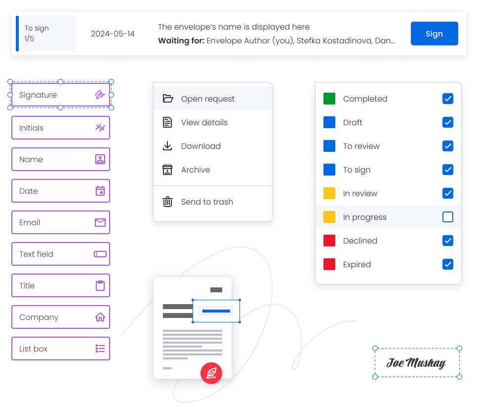The height and width of the screenshot is (420, 478).
Task: Click the archive box icon
Action: [167, 170]
